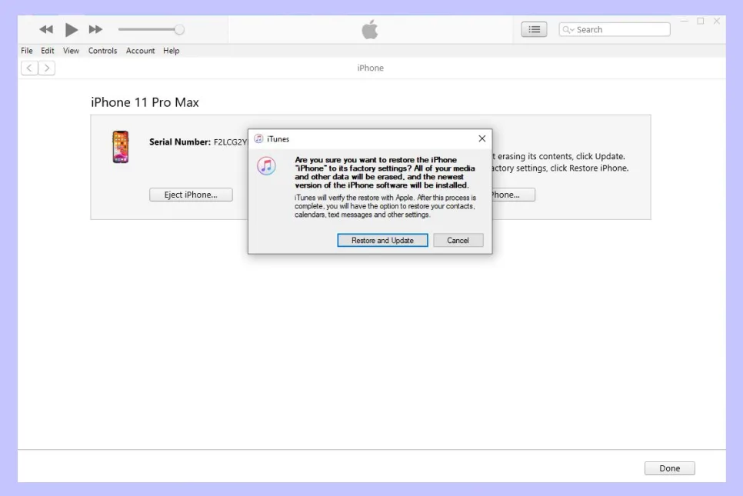Confirm with Restore and Update button
The image size is (743, 496).
point(382,240)
